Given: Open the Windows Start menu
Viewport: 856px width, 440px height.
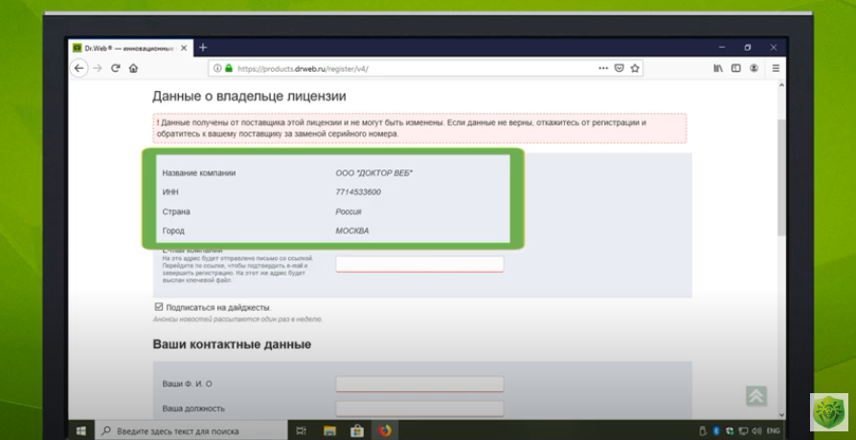Looking at the screenshot, I should tap(80, 430).
